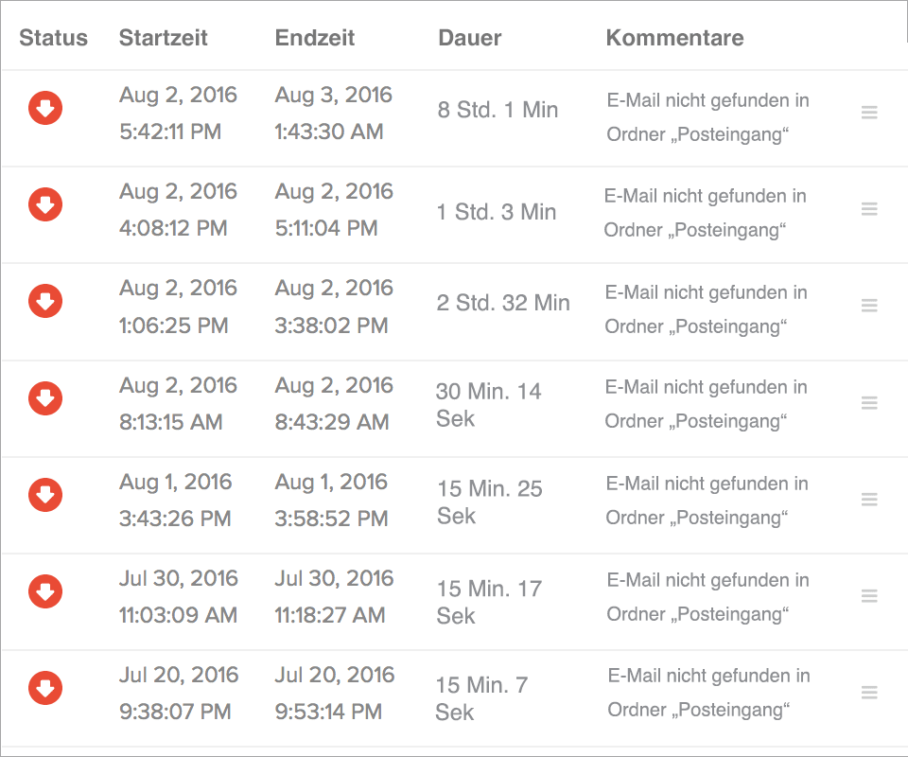Image resolution: width=908 pixels, height=757 pixels.
Task: Click the status icon on the 8:13:15 AM row
Action: pos(45,398)
